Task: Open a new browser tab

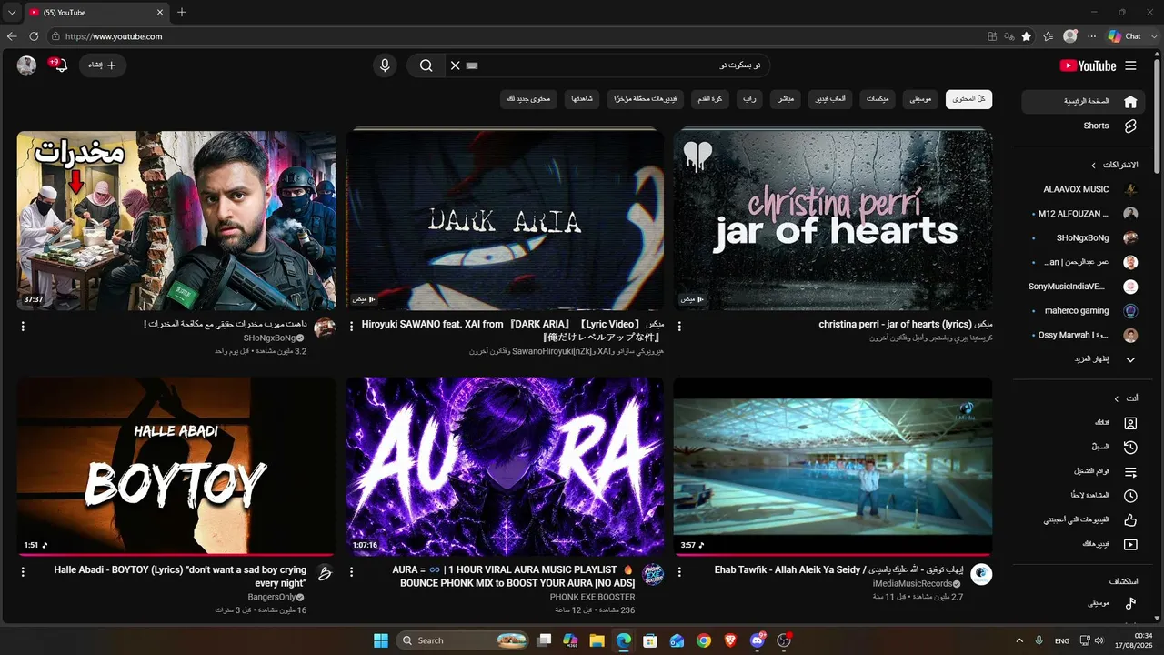Action: [182, 12]
